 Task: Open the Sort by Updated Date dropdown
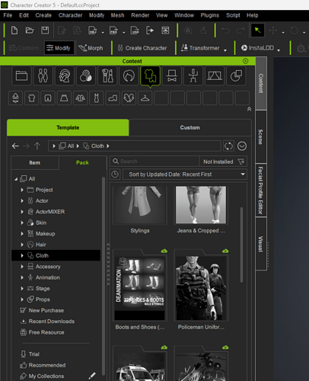coord(185,174)
